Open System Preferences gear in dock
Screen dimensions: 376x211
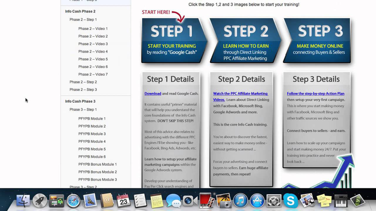coord(274,201)
